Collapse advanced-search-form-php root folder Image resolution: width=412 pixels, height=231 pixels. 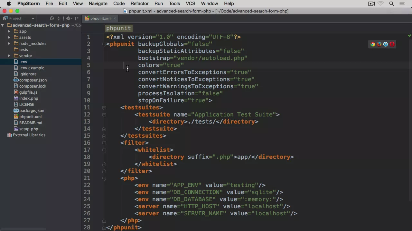pyautogui.click(x=3, y=25)
